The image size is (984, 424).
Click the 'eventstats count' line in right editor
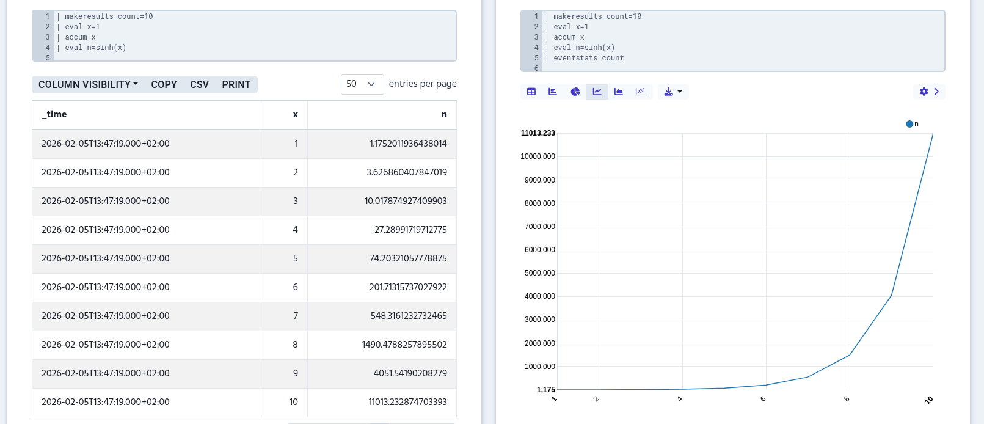[x=589, y=58]
